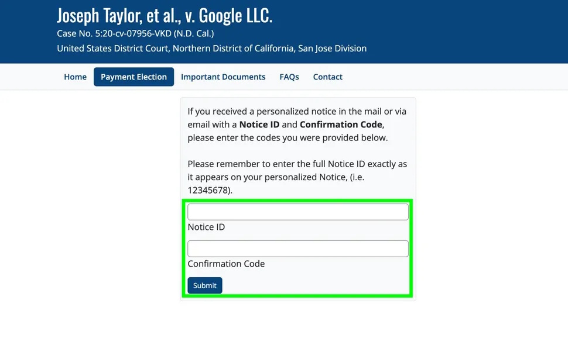
Task: Focus the Notice ID input field
Action: (298, 212)
